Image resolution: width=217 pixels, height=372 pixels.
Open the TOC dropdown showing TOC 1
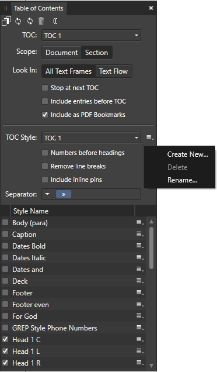click(91, 35)
